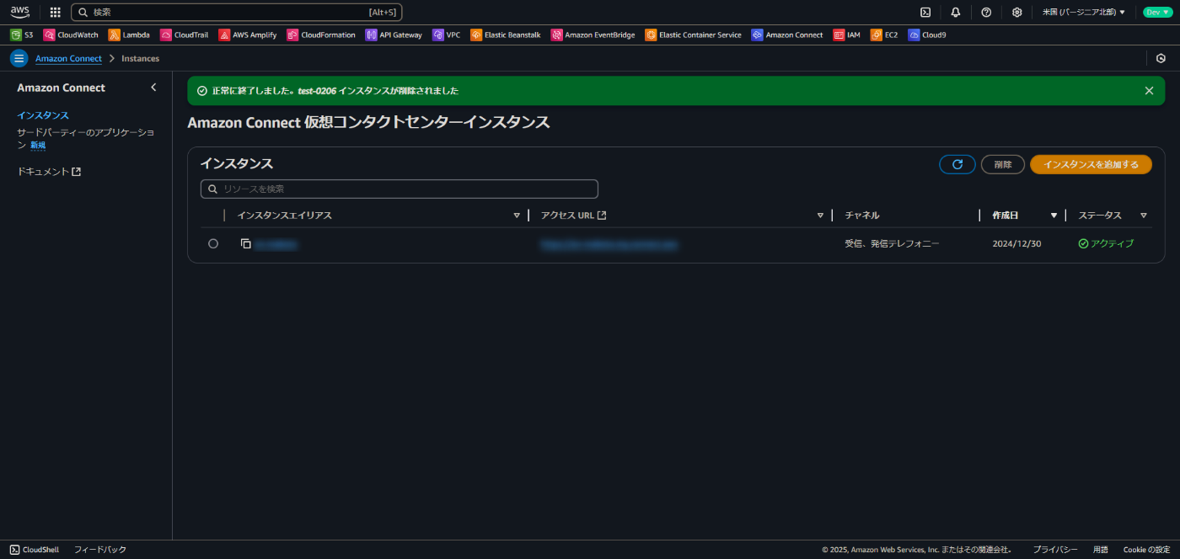This screenshot has height=559, width=1180.
Task: Click インスタンスを追加する button
Action: (1091, 165)
